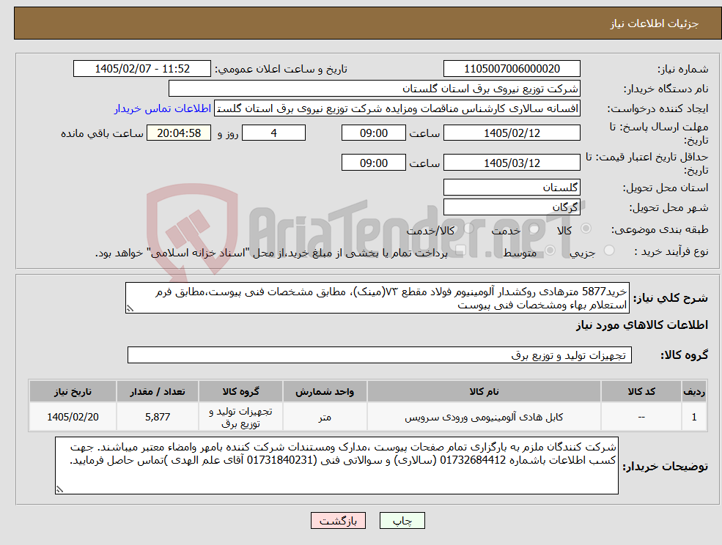Click the response deadline hour 09:00 field
The height and width of the screenshot is (545, 722).
click(373, 133)
